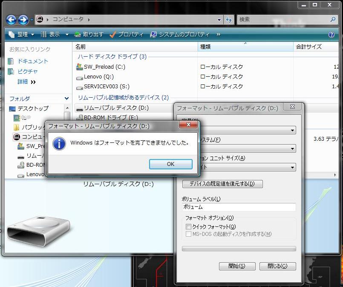Open the recent pages dropdown beside the navigation arrows
The width and height of the screenshot is (343, 287).
click(x=31, y=20)
